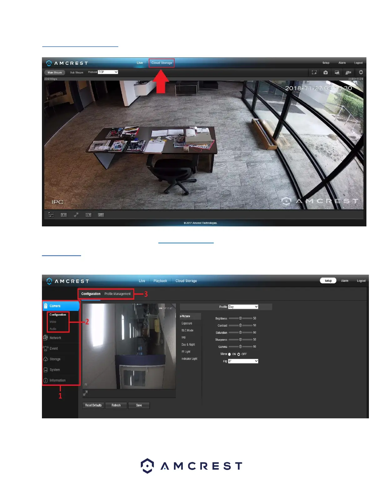
Task: Open Cloud Storage tab on setup page
Action: pyautogui.click(x=186, y=281)
